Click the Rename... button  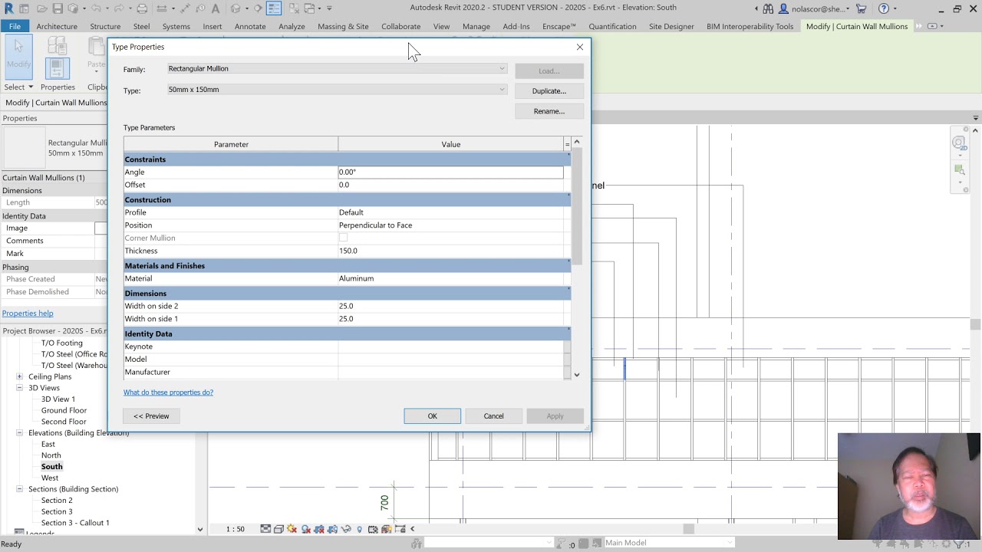click(x=549, y=111)
